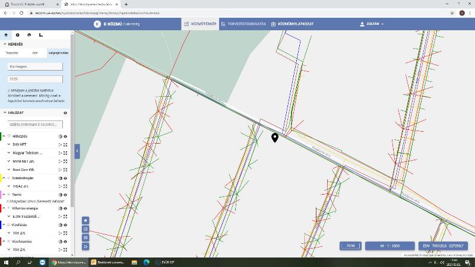The image size is (475, 267).
Task: Click the 20 M scale bar button
Action: click(350, 246)
